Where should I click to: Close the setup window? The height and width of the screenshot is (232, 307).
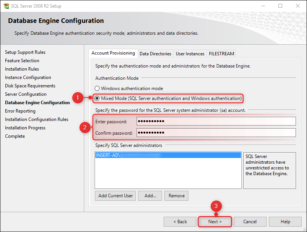(x=298, y=6)
